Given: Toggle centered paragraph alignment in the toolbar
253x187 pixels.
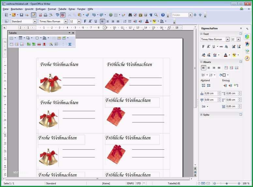Looking at the screenshot, I should coord(108,21).
